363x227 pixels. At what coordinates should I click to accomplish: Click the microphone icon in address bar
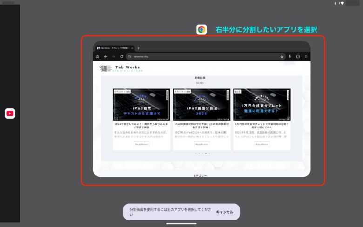(290, 56)
